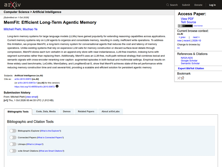Click the arXiv logo
The width and height of the screenshot is (222, 167).
point(12,5)
